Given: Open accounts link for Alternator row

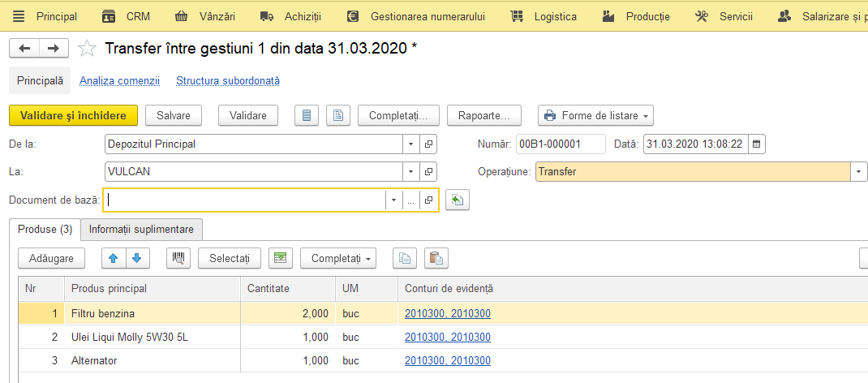Looking at the screenshot, I should click(448, 361).
